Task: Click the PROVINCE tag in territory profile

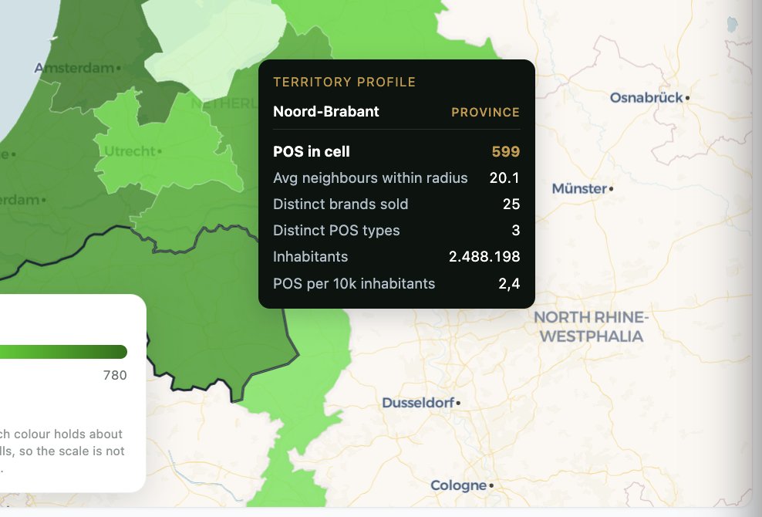Action: pyautogui.click(x=485, y=113)
